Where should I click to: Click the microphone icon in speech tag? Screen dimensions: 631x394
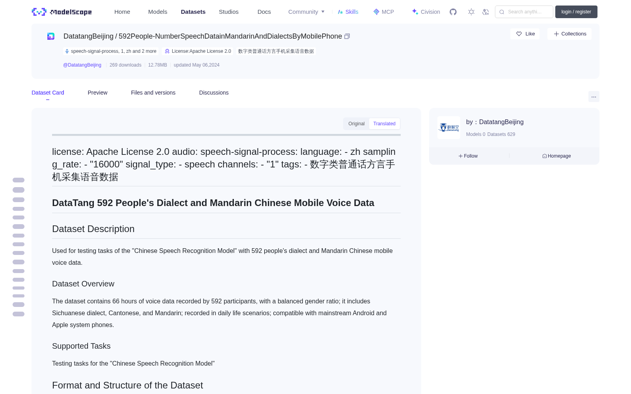[67, 51]
